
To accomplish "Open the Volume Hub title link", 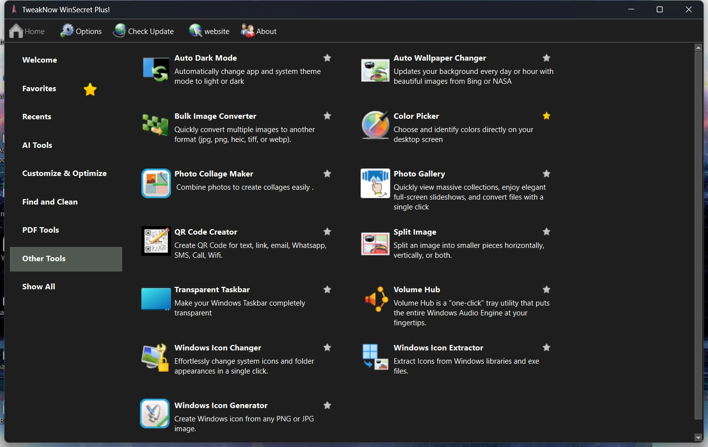I will 417,290.
